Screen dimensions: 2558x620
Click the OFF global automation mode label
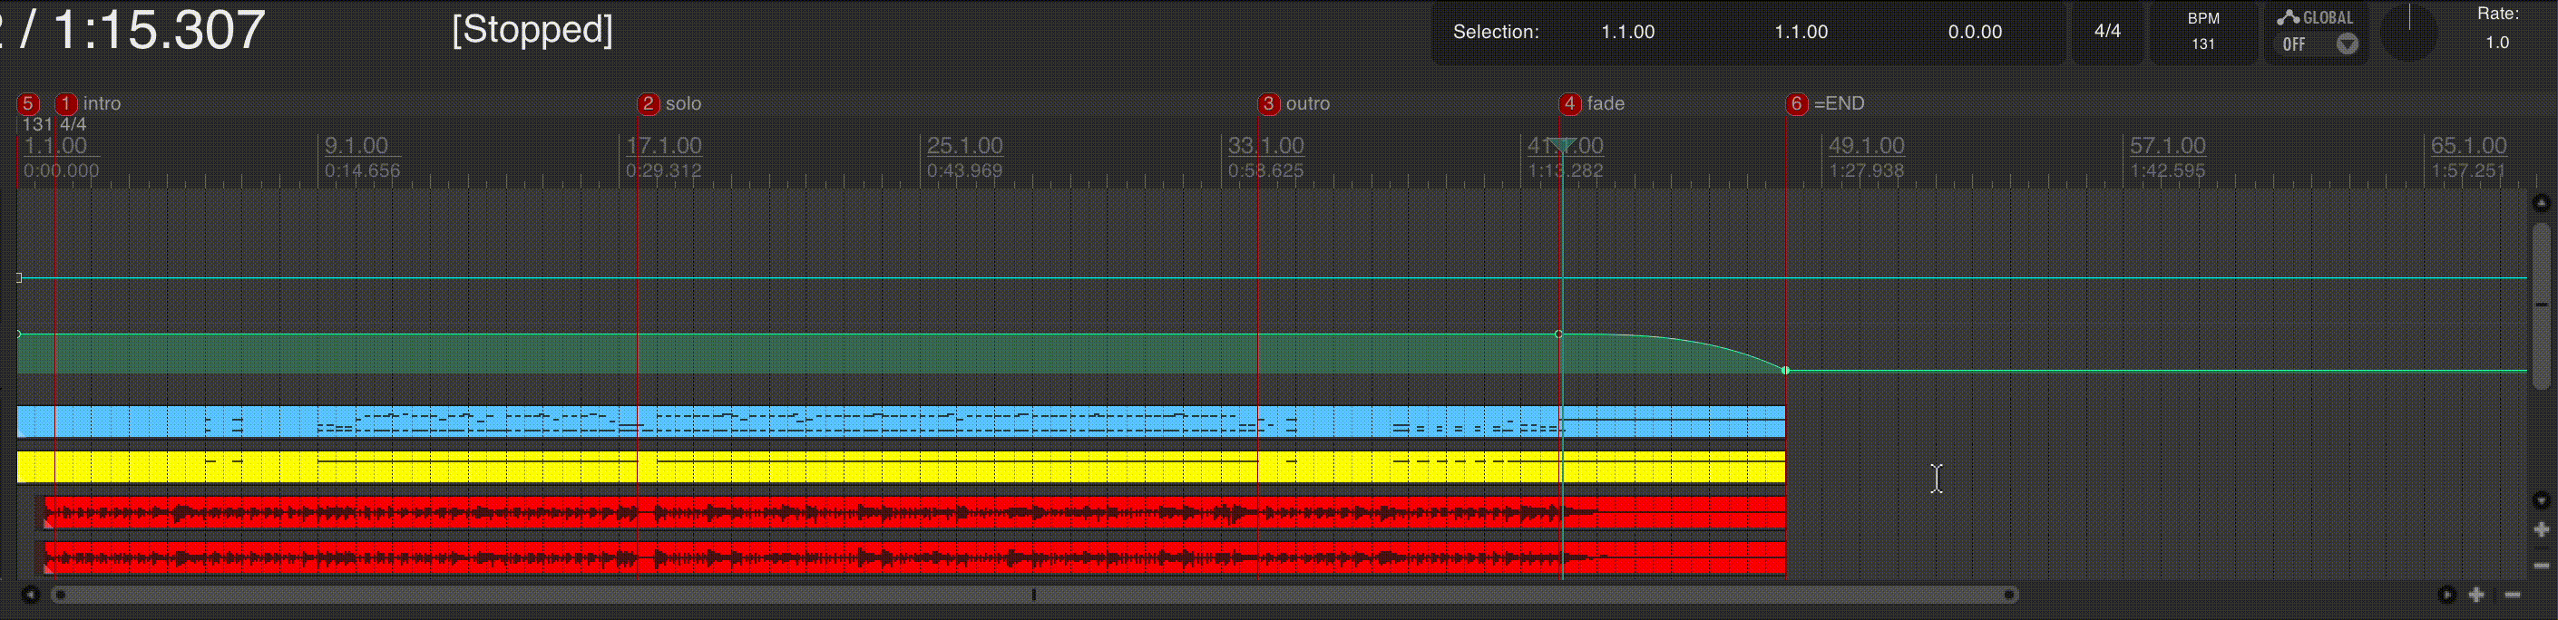coord(2294,44)
